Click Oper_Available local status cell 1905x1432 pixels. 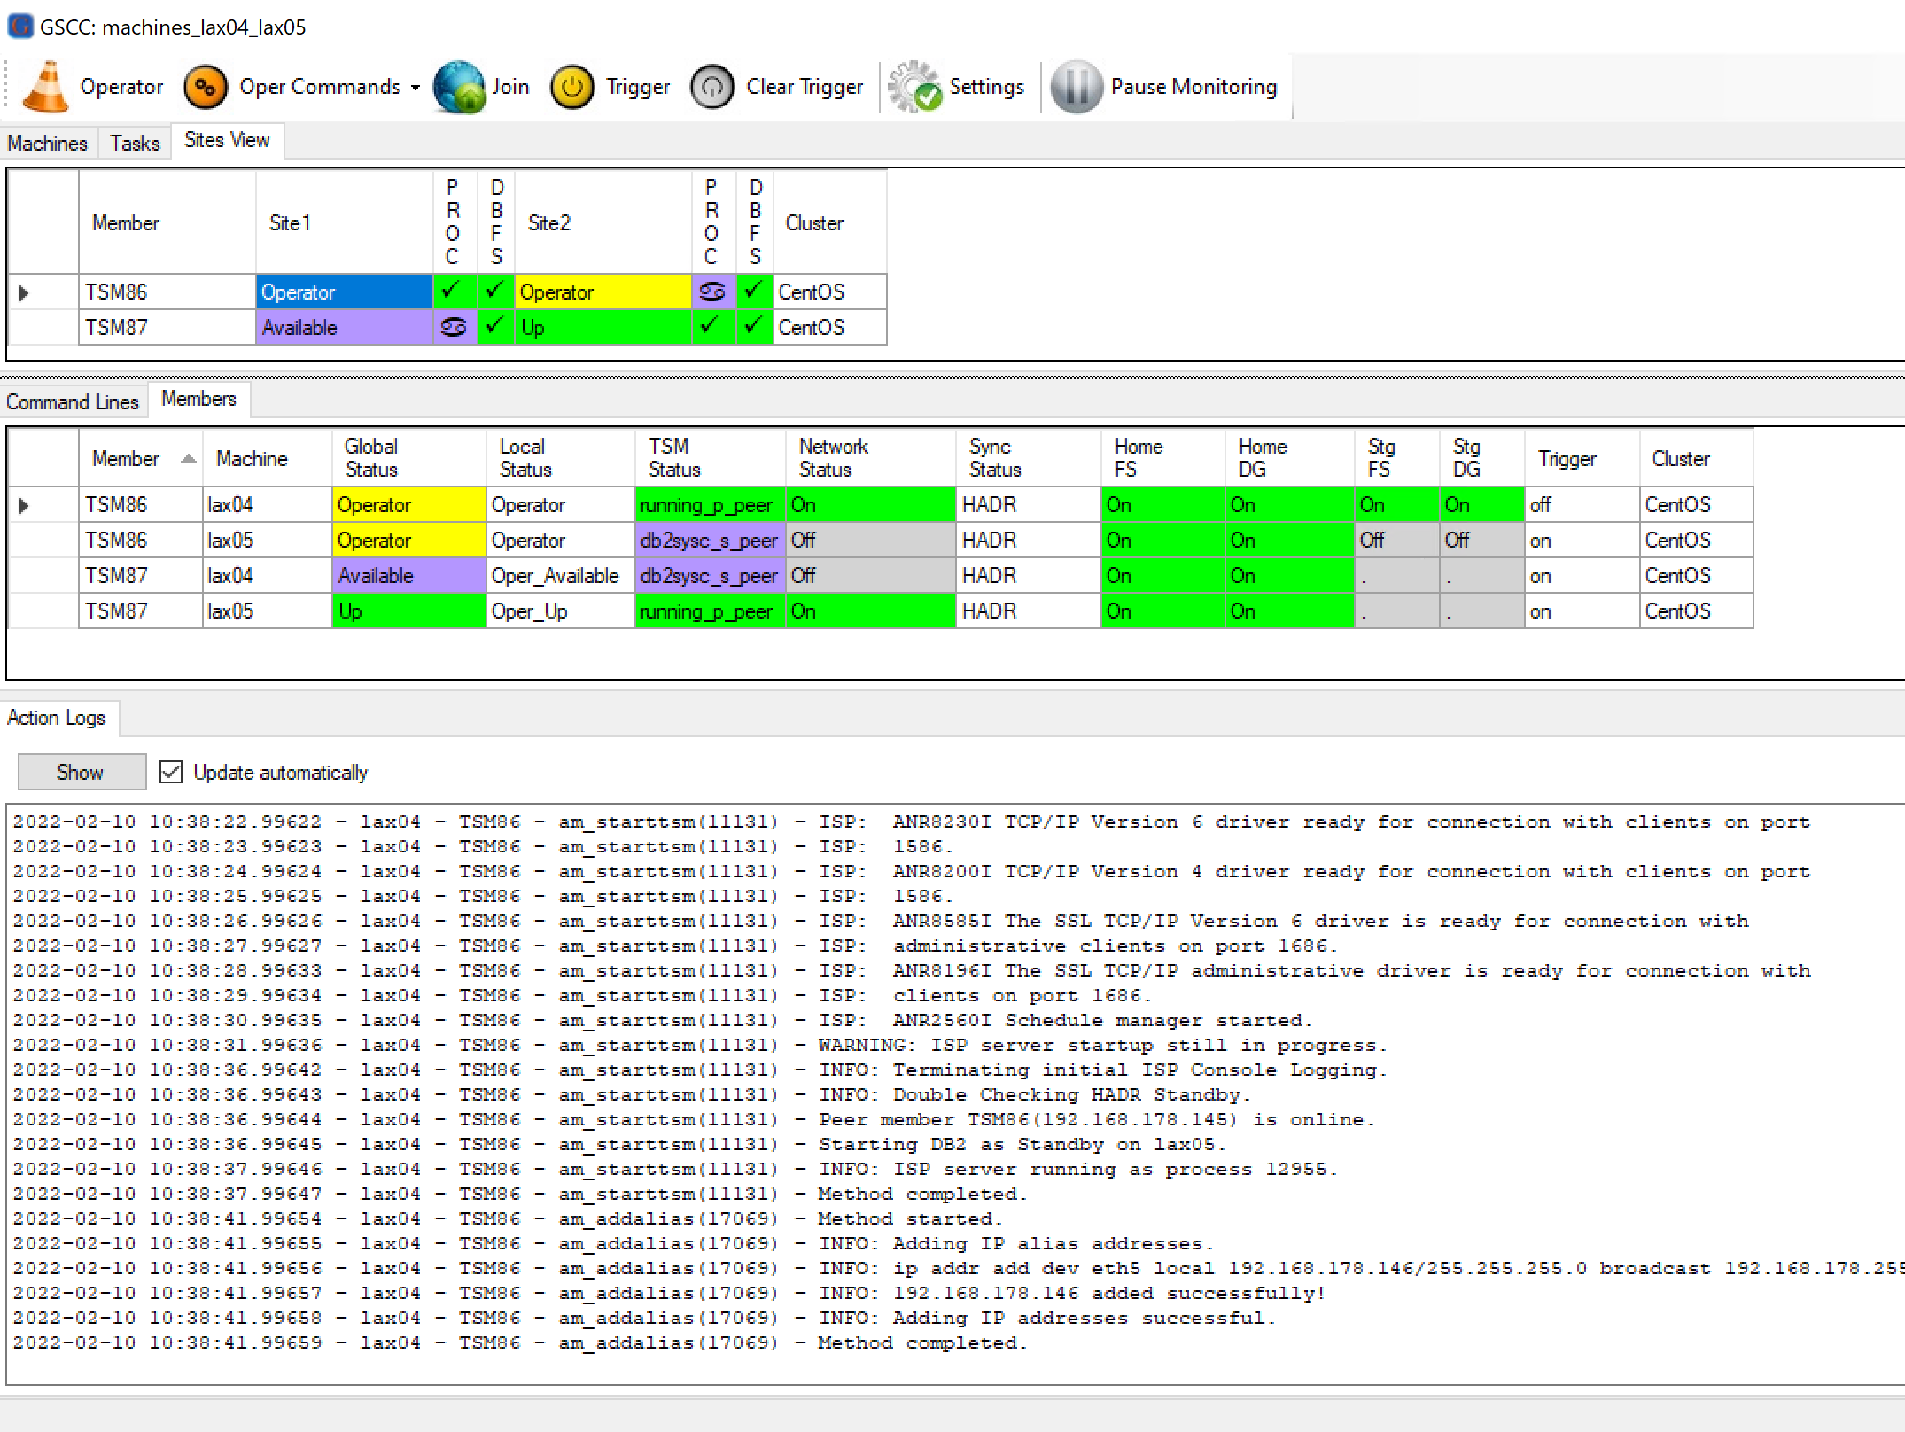(x=560, y=575)
